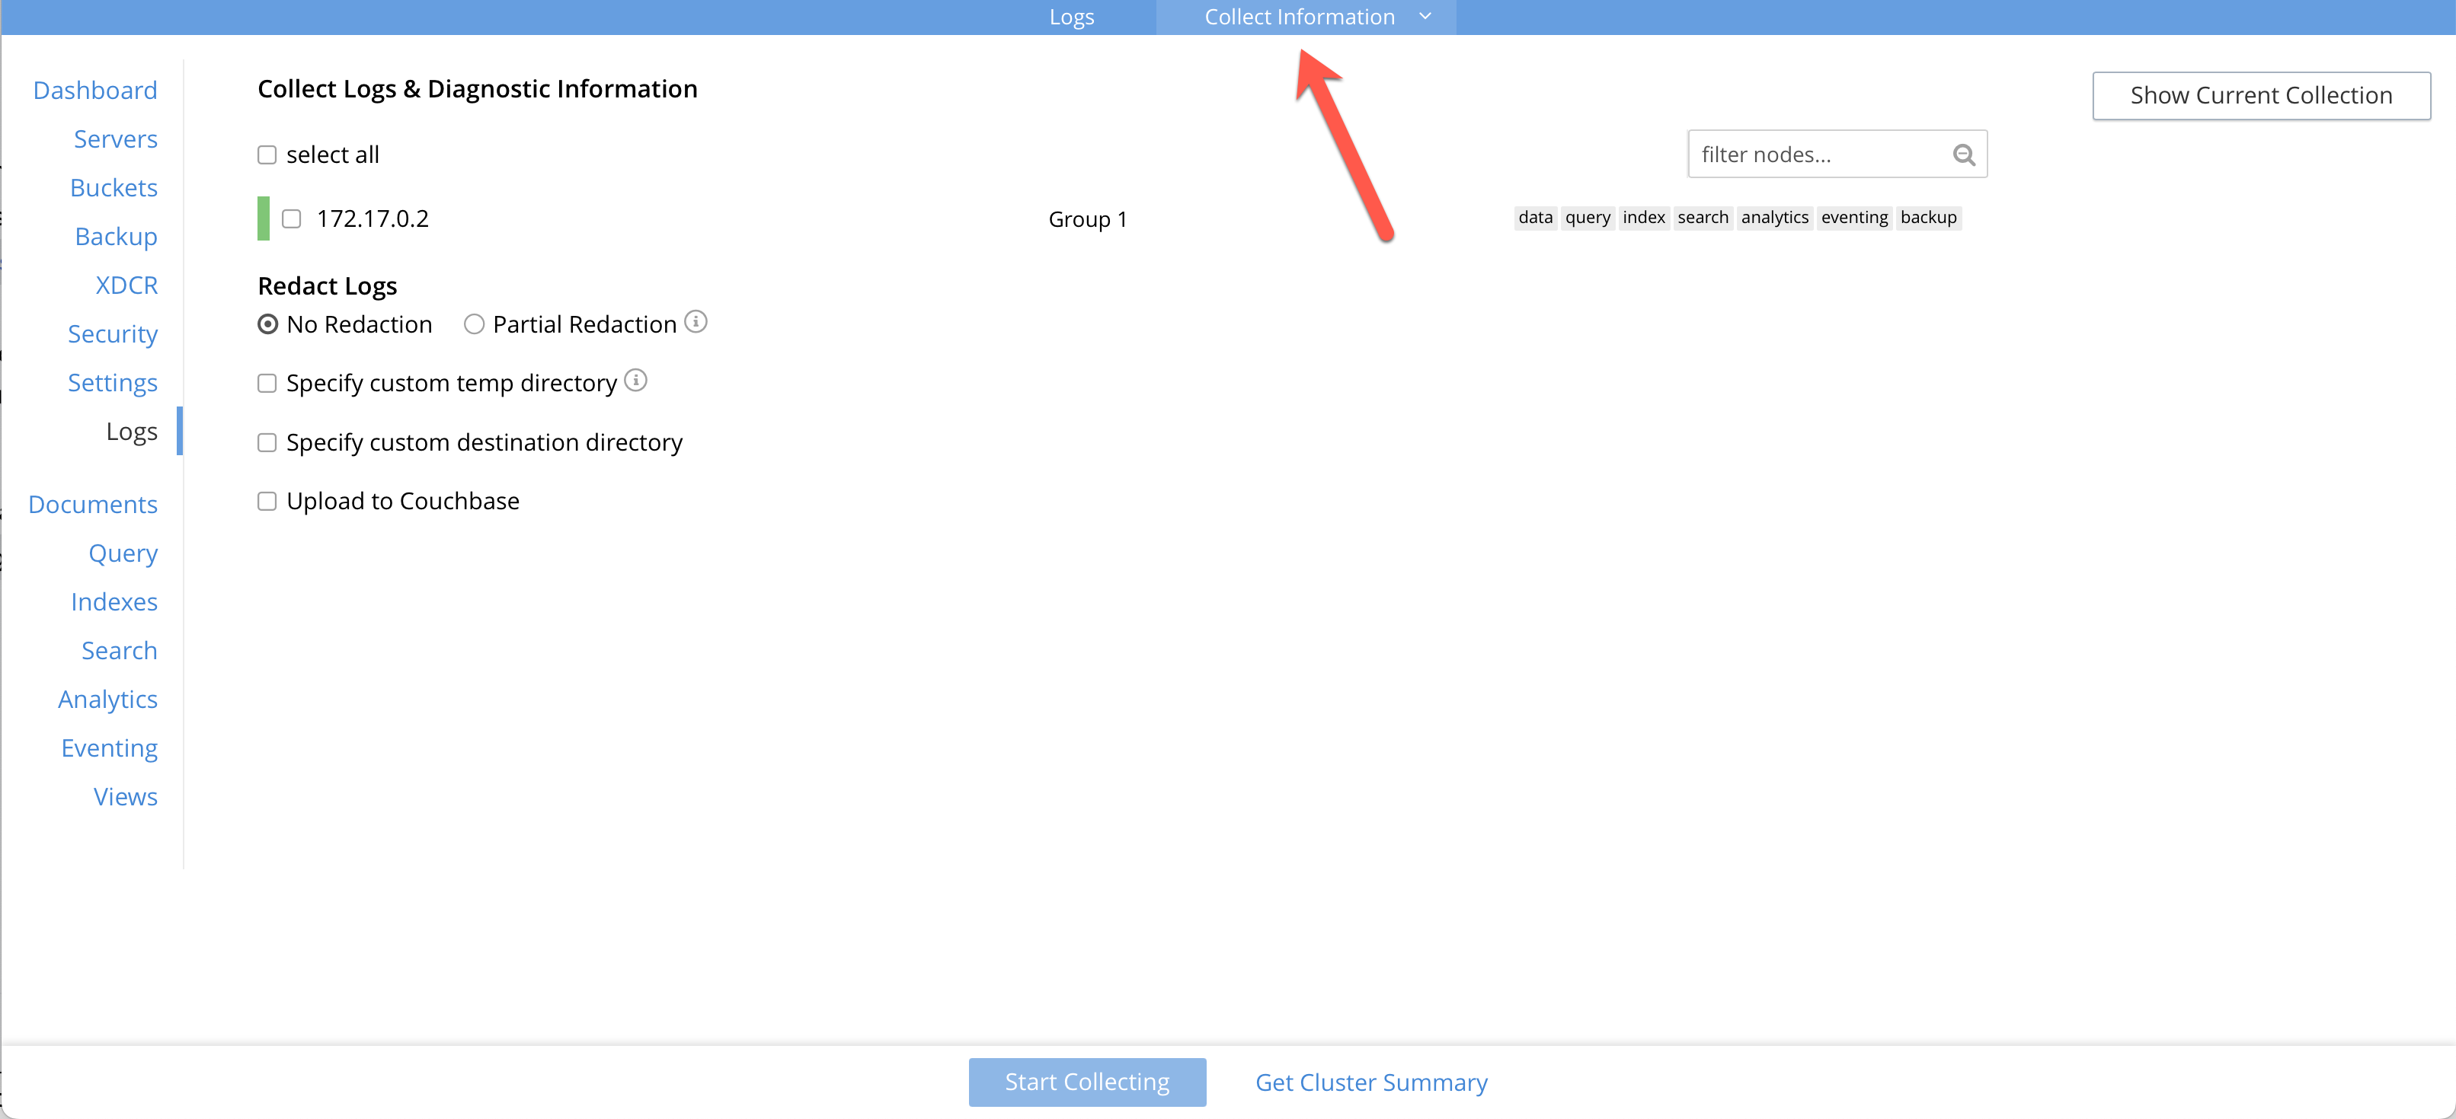
Task: Switch to the Logs tab
Action: point(1070,16)
